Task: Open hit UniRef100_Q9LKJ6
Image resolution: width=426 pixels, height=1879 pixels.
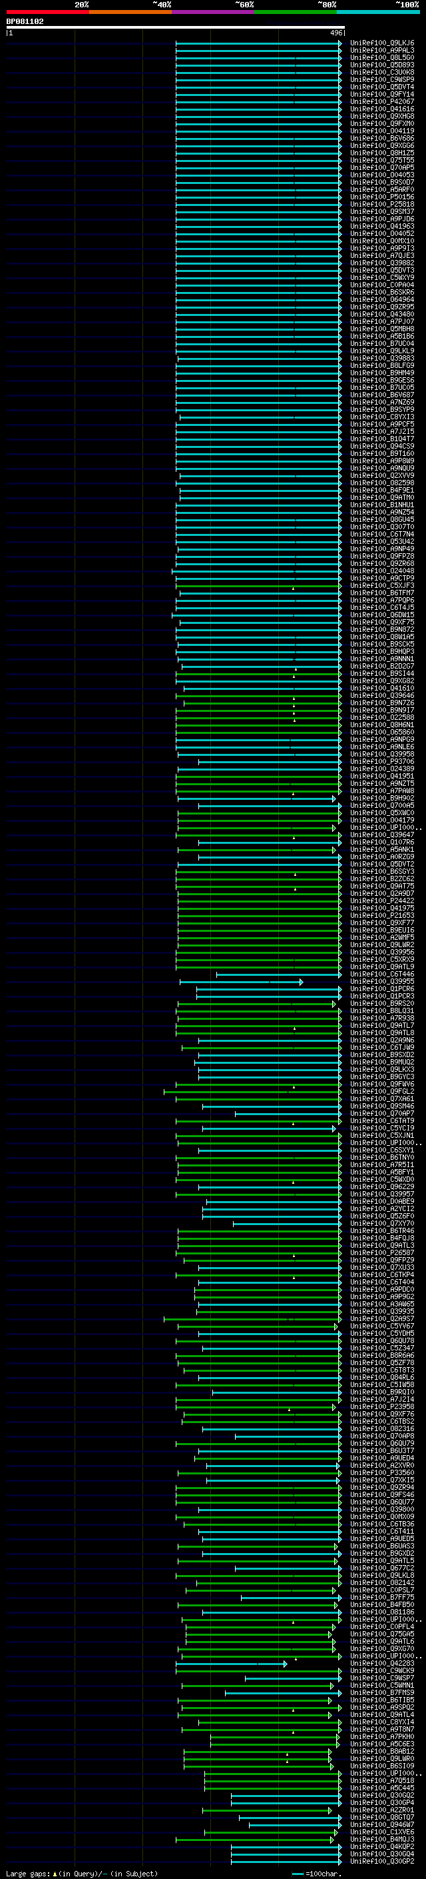Action: (381, 43)
